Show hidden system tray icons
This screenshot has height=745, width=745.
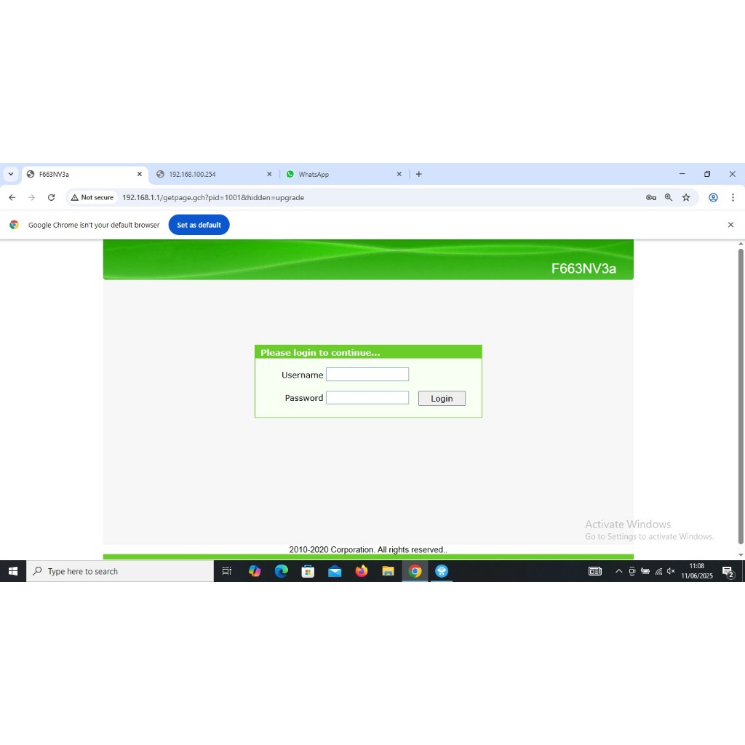click(x=619, y=572)
